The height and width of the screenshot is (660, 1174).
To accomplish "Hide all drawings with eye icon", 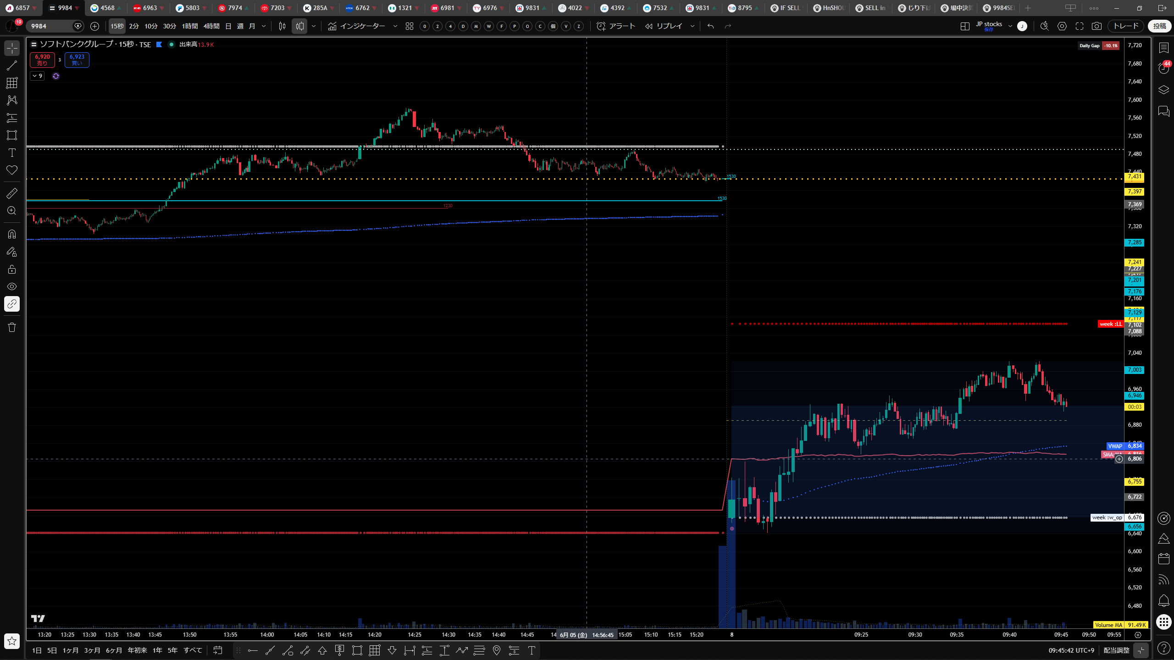I will (12, 286).
